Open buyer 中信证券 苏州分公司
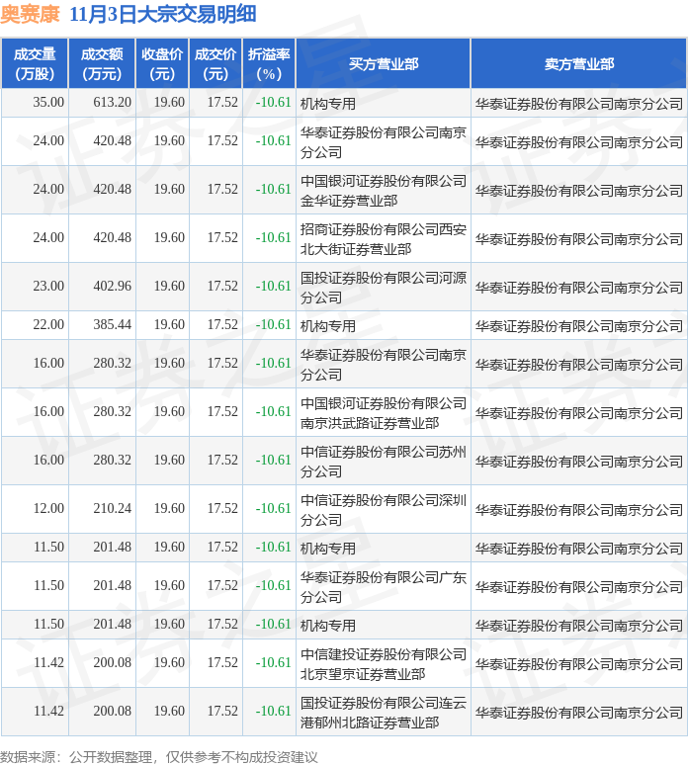 383,461
